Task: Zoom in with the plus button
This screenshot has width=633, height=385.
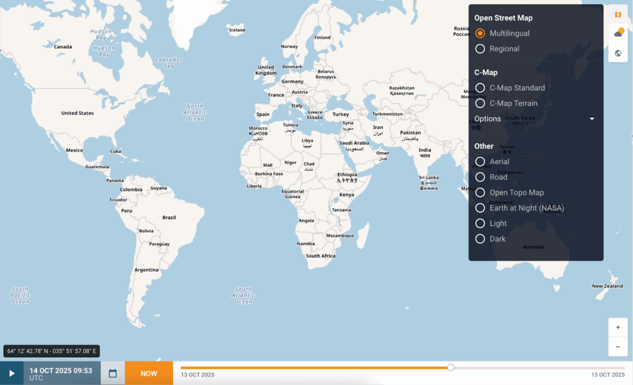Action: (x=618, y=328)
